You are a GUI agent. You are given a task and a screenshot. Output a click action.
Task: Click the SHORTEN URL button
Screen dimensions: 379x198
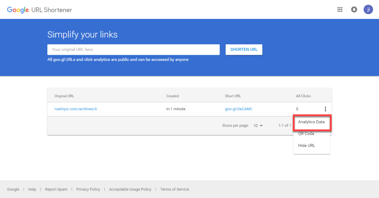244,49
